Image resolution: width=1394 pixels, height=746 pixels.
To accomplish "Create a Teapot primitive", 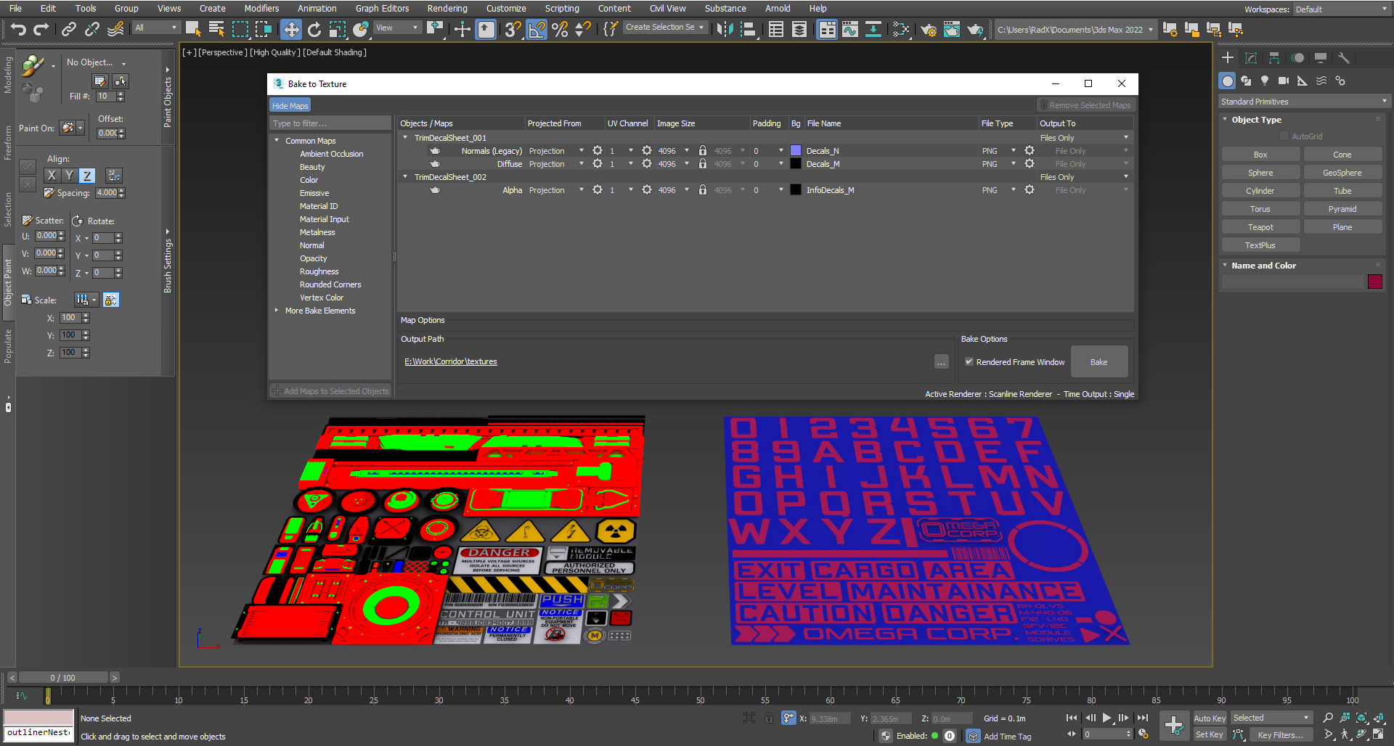I will (1260, 227).
